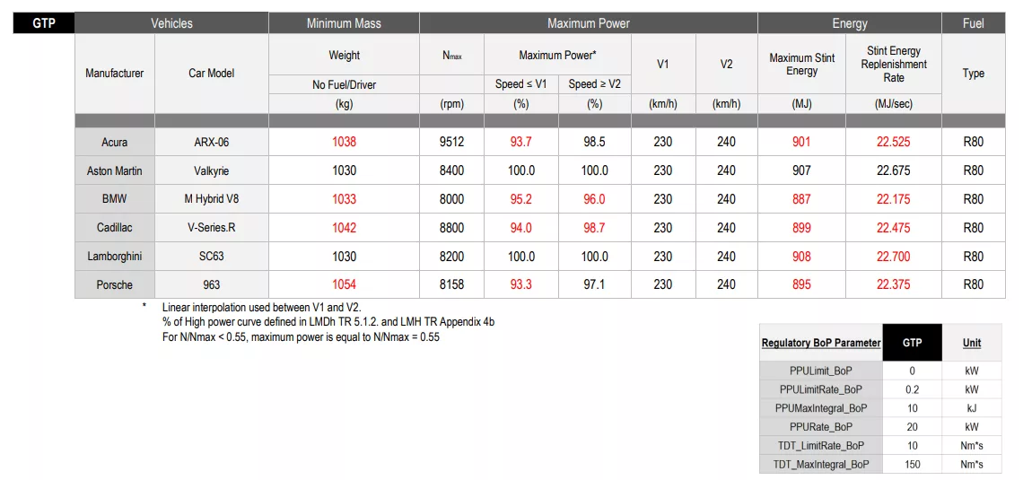Select the underlined Unit column heading
The width and height of the screenshot is (1023, 480).
[972, 343]
